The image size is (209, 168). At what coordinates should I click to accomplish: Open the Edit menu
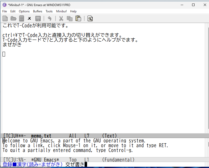pyautogui.click(x=13, y=11)
